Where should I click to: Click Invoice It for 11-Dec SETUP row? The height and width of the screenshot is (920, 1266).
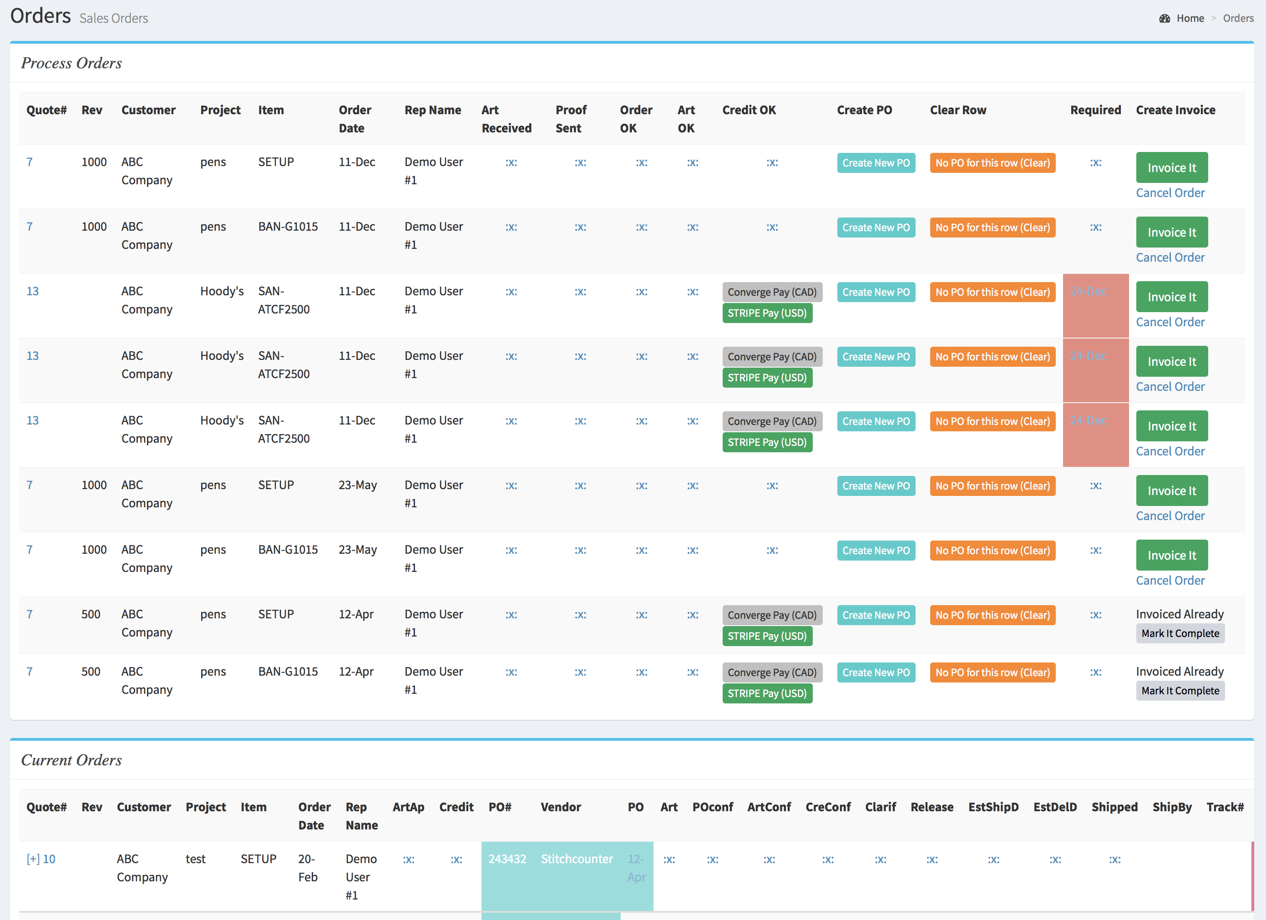[1172, 167]
